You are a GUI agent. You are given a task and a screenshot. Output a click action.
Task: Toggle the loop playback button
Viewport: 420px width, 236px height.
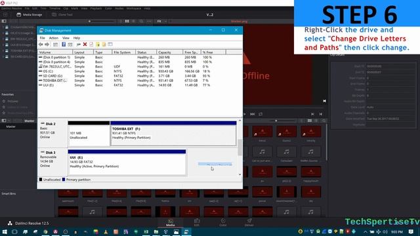[x=261, y=114]
